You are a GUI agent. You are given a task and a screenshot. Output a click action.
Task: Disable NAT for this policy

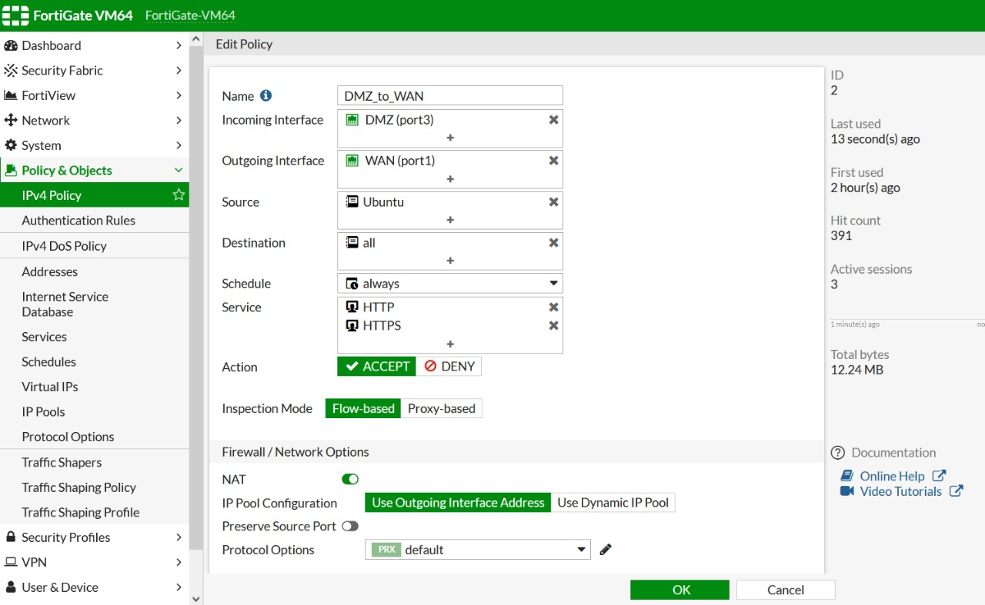(349, 479)
